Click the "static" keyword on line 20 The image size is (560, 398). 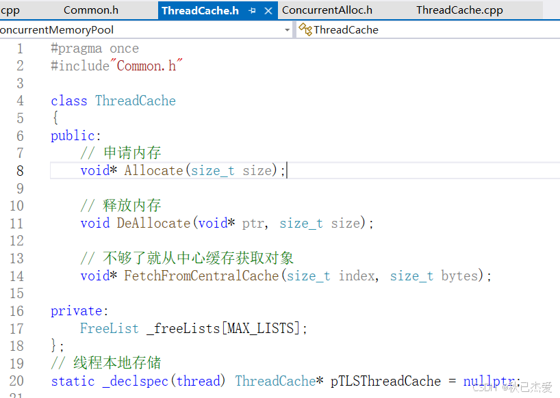(73, 381)
